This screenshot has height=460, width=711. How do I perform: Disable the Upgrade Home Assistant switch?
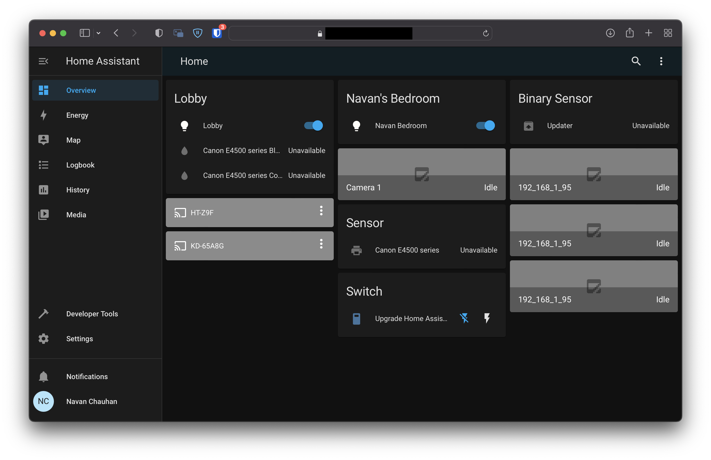(464, 318)
